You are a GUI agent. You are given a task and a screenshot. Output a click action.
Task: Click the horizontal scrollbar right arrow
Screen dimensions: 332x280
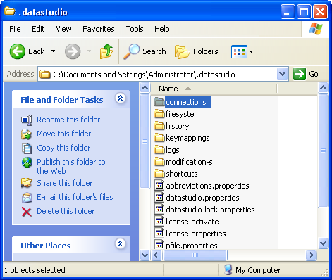[312, 255]
